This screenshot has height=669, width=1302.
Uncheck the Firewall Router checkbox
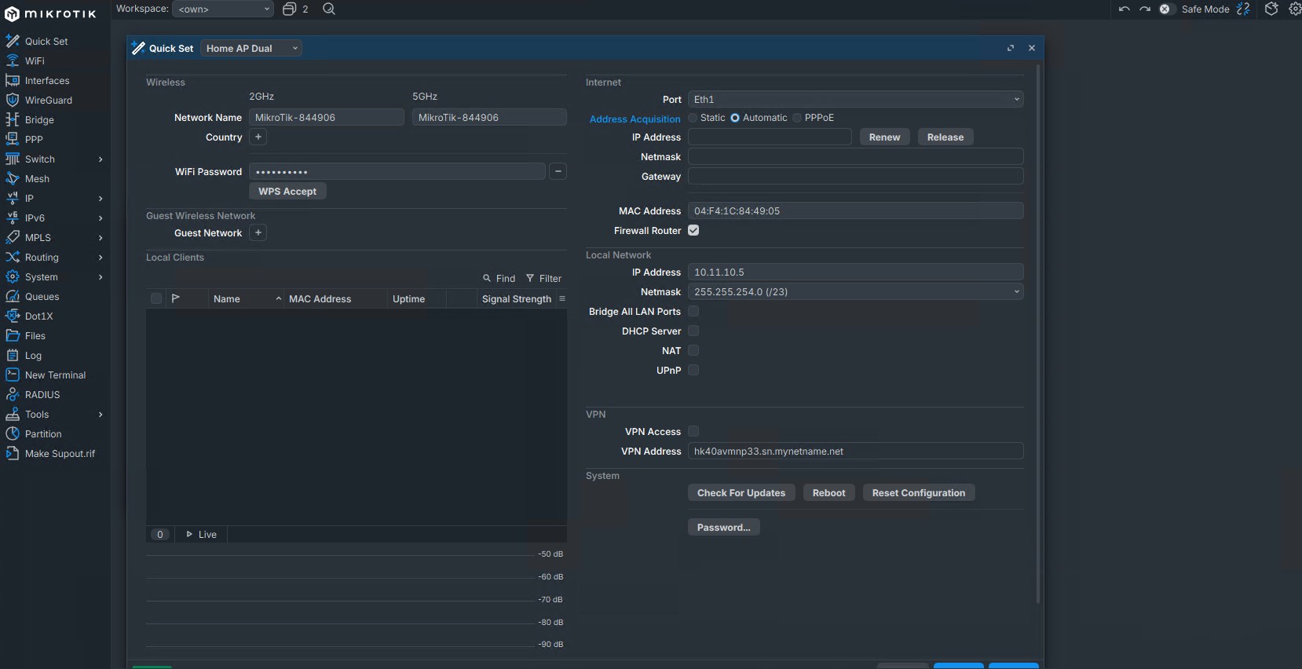pyautogui.click(x=693, y=230)
